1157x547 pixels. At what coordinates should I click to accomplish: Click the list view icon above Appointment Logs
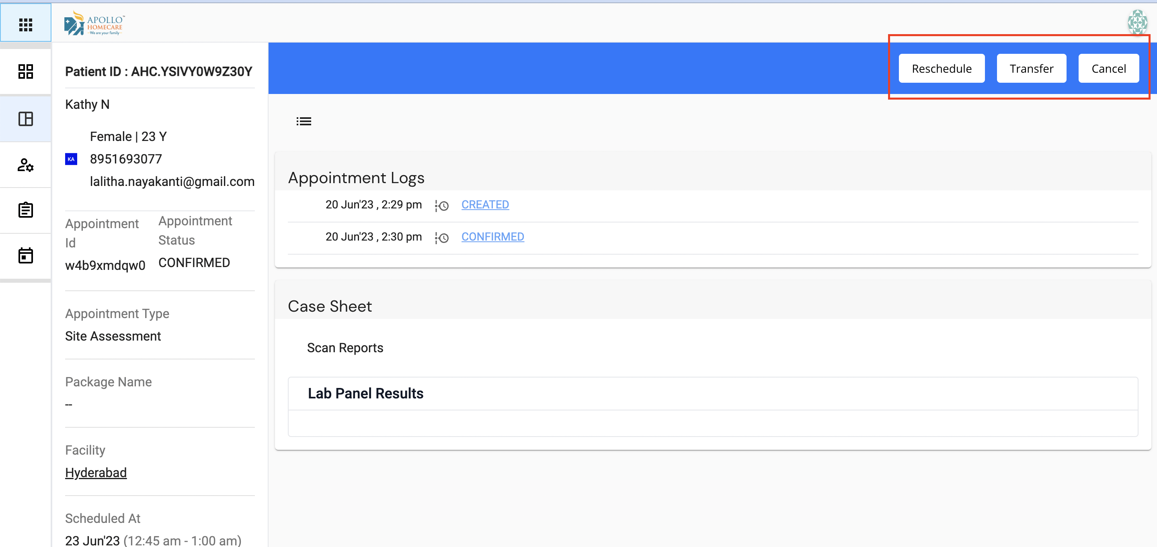click(304, 121)
